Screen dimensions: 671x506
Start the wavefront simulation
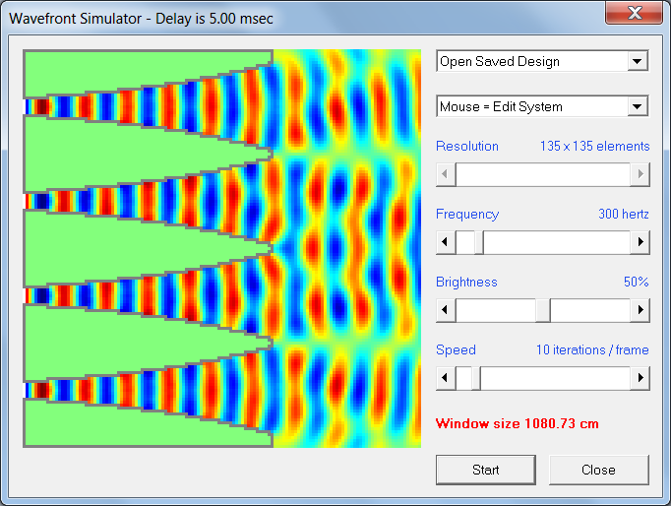click(x=486, y=470)
